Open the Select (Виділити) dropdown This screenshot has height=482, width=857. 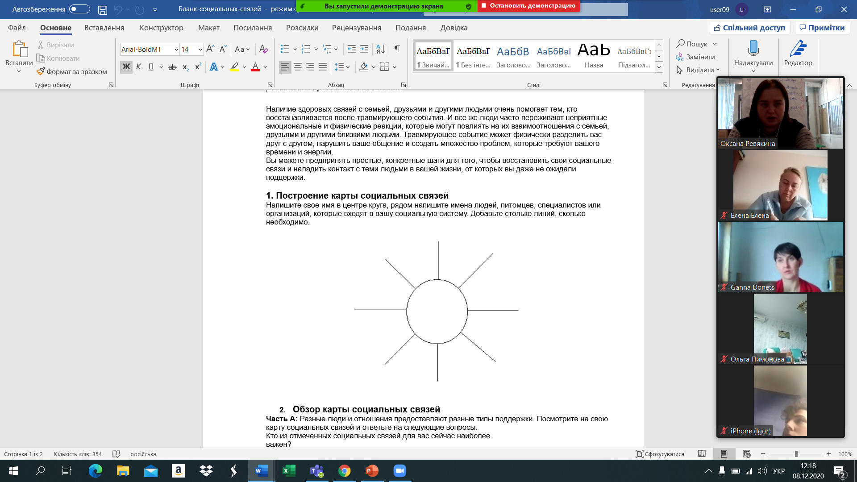point(698,70)
